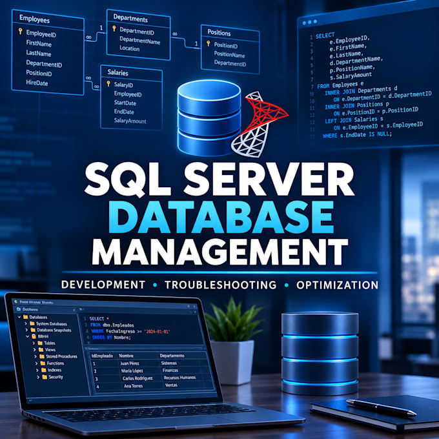This screenshot has width=439, height=439.
Task: Click the Databases folder icon in tree
Action: pyautogui.click(x=25, y=317)
